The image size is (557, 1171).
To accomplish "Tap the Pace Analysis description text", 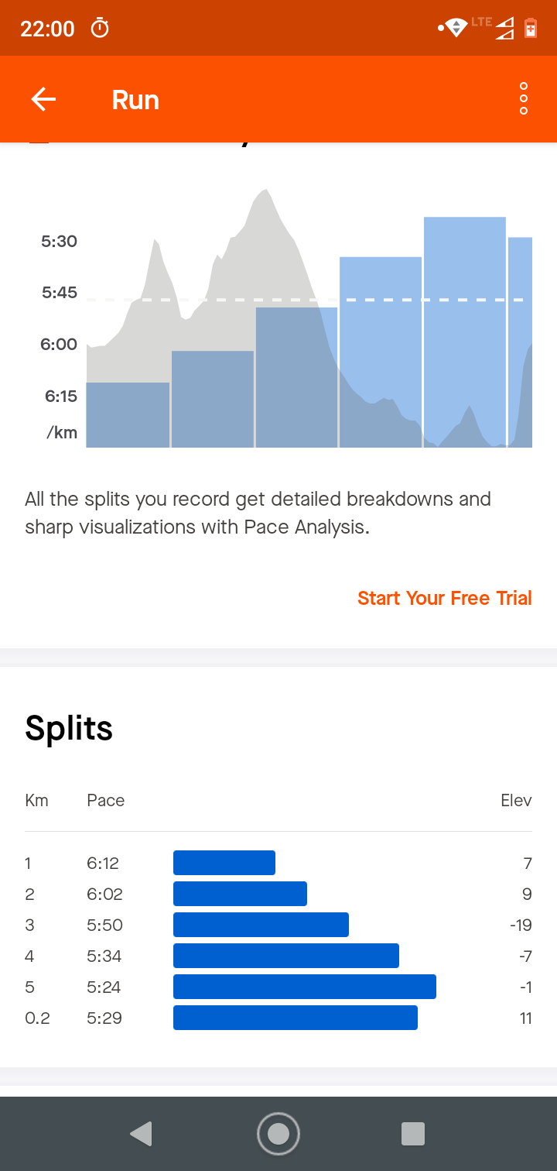I will 258,513.
